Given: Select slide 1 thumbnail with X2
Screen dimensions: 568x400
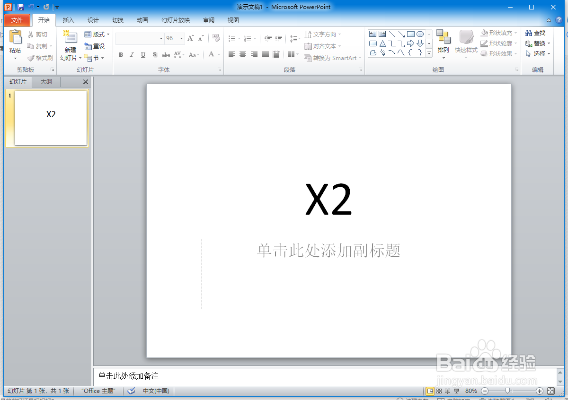Looking at the screenshot, I should click(x=51, y=118).
